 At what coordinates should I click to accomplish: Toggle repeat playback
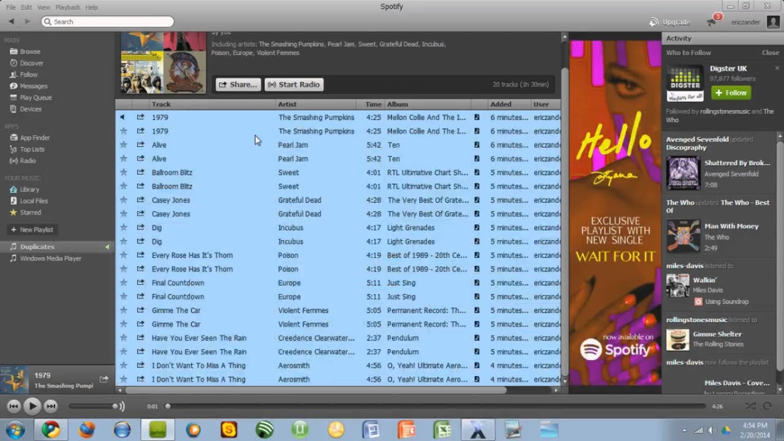[767, 405]
